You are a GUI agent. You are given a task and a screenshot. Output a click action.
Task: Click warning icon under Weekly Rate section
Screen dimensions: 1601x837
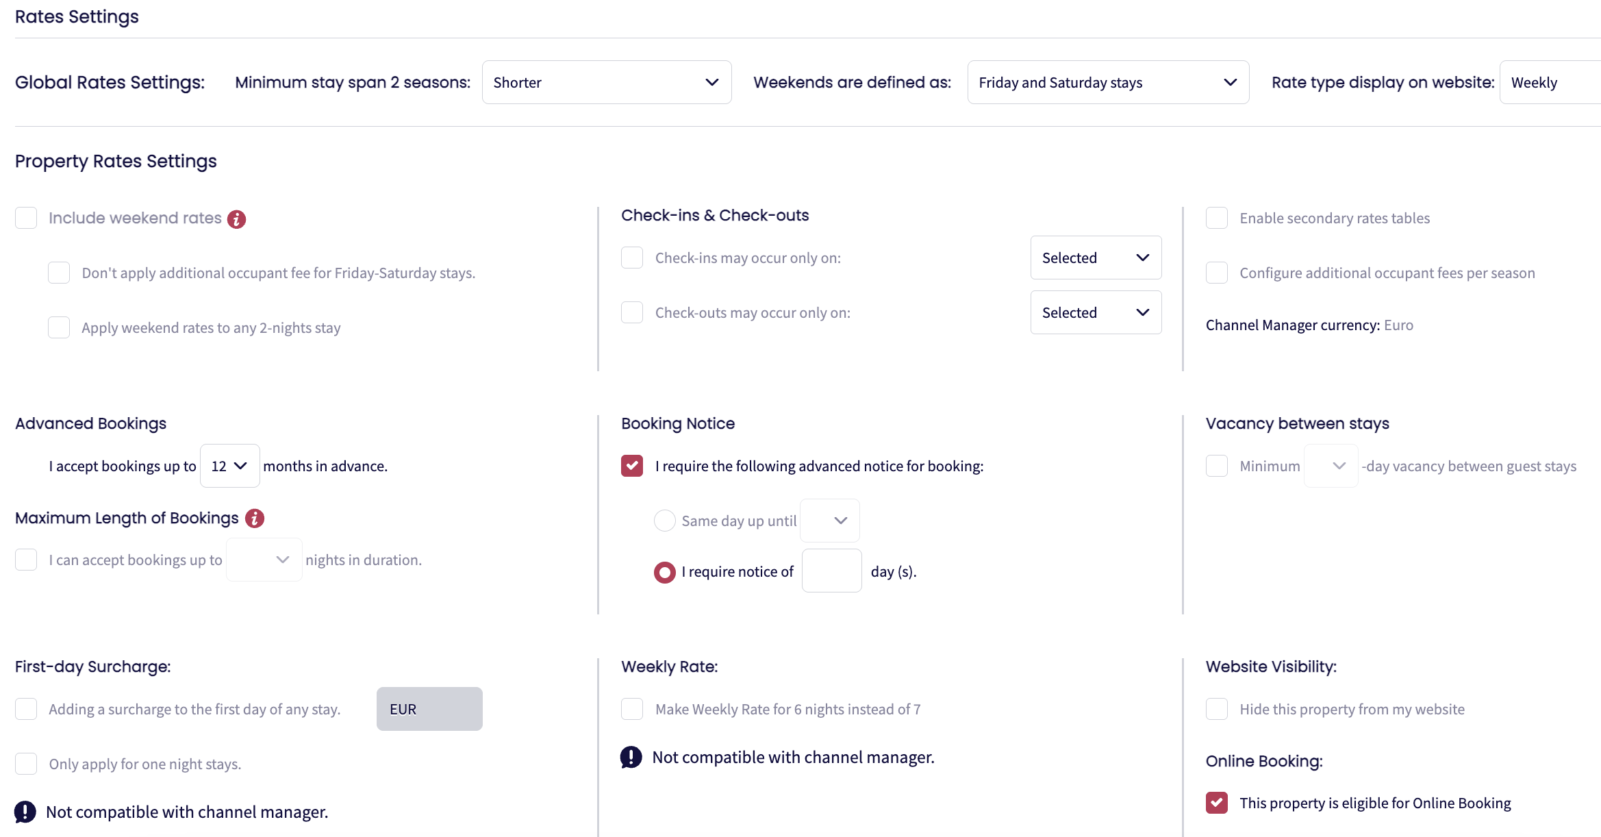631,757
